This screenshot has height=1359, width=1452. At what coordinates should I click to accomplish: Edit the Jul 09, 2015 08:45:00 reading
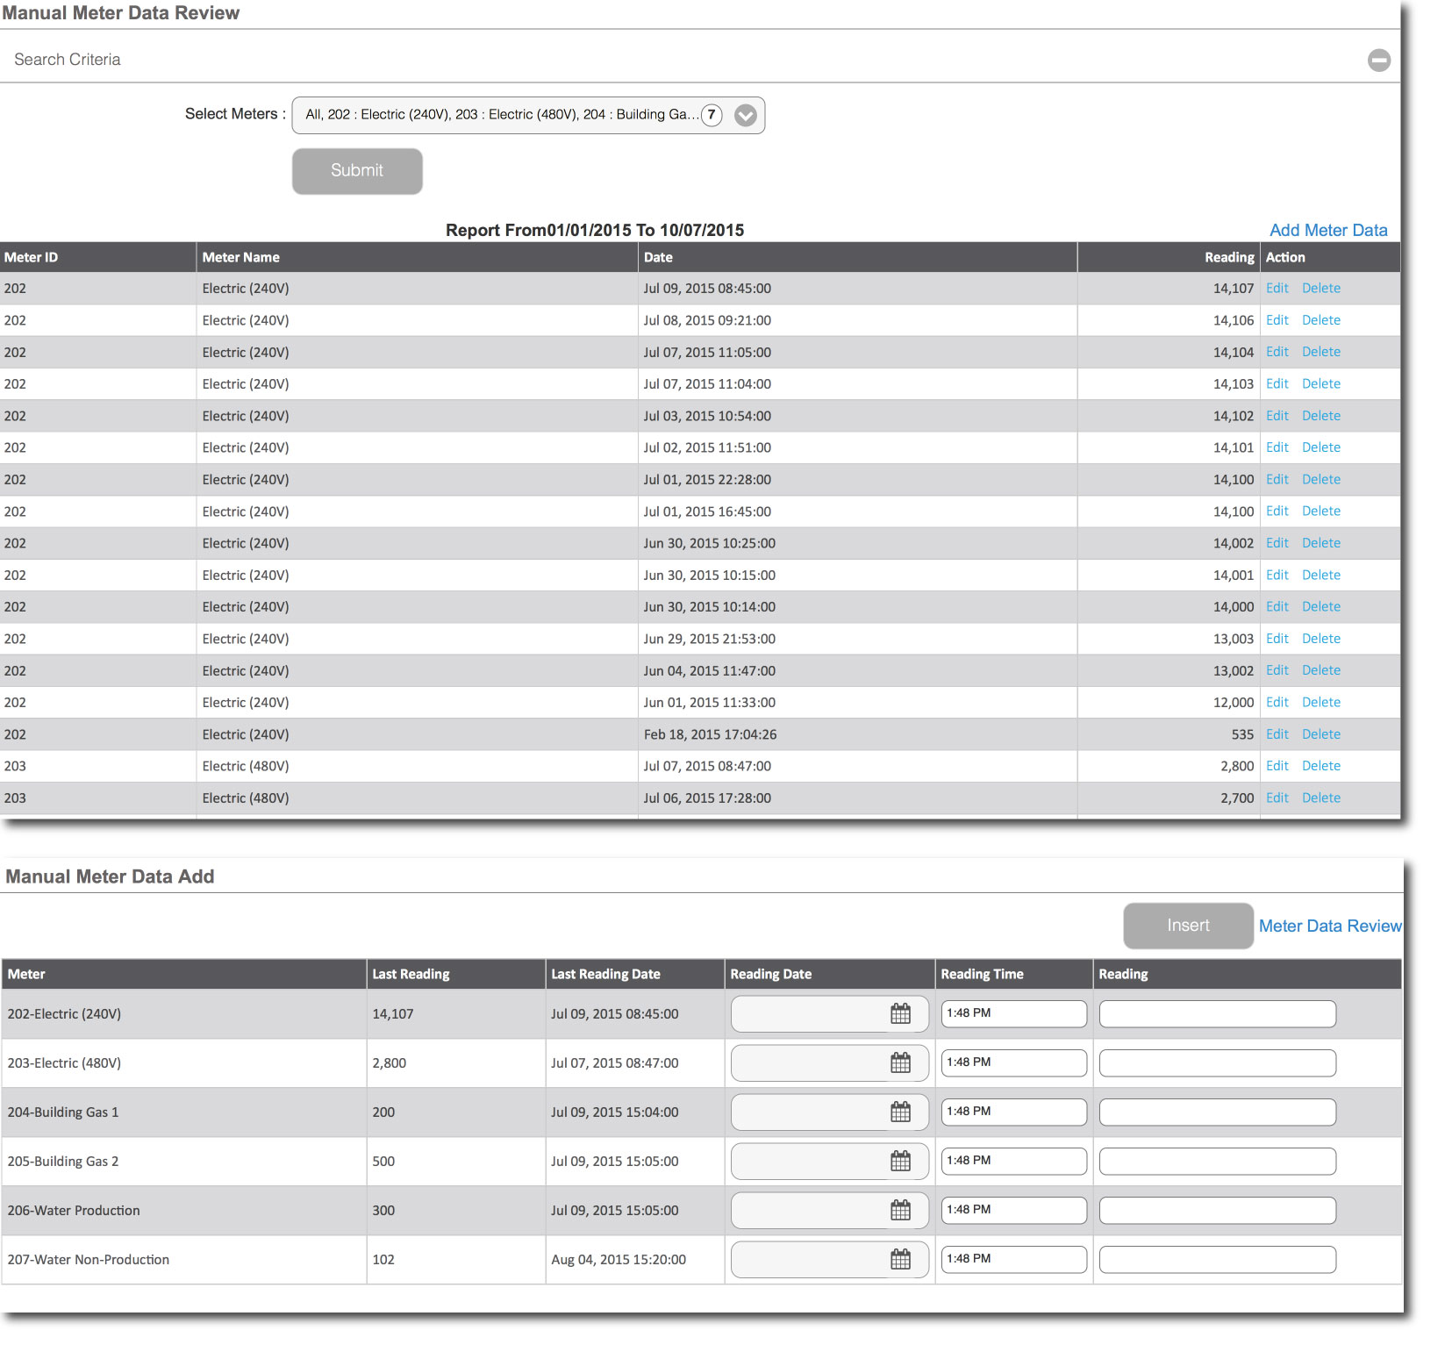pyautogui.click(x=1277, y=288)
